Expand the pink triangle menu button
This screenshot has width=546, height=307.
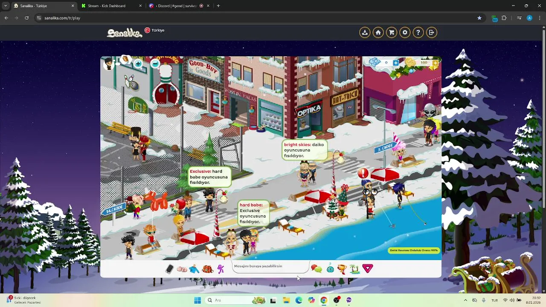(368, 269)
